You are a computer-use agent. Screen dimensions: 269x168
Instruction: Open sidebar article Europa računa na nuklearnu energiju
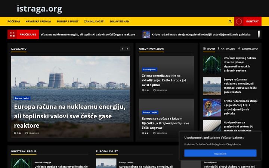[x=240, y=86]
